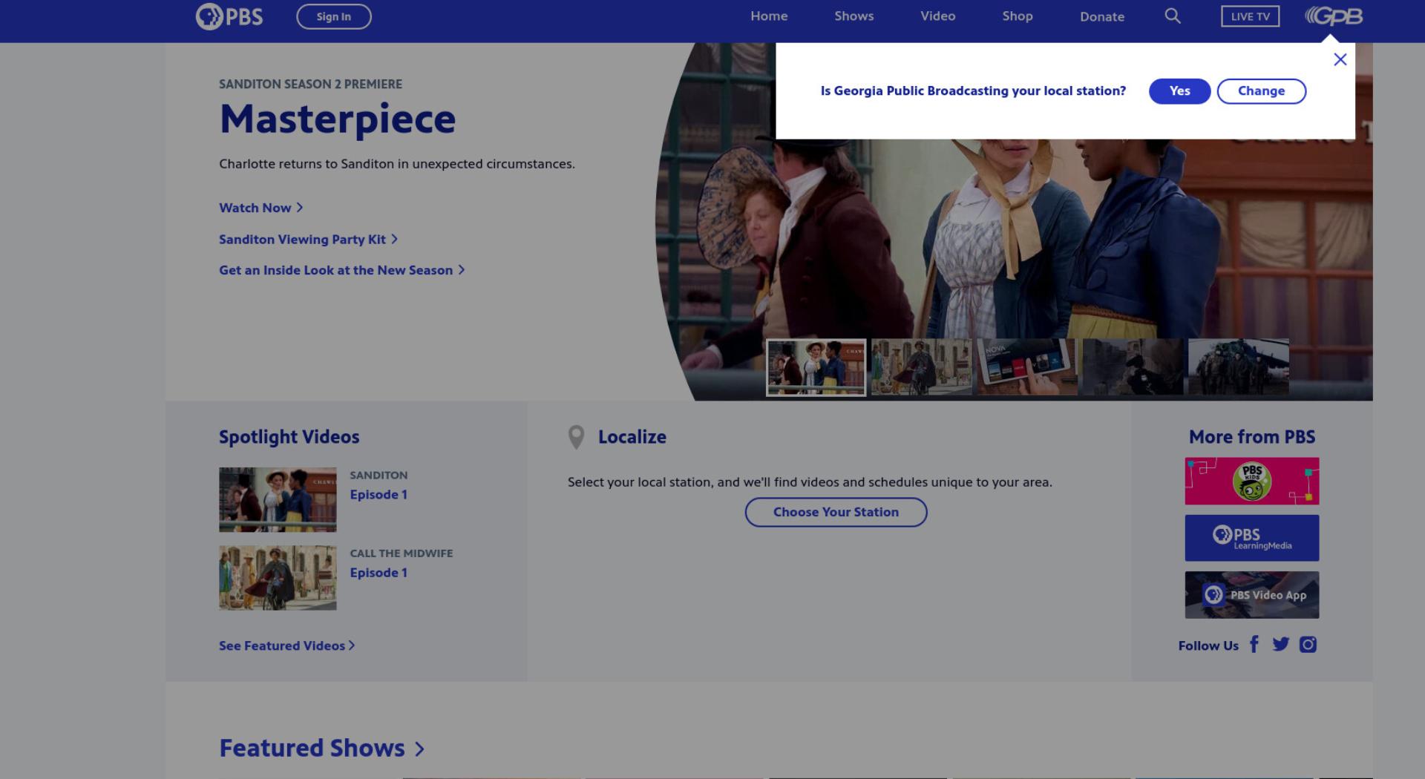Click the Watch Now link

pyautogui.click(x=261, y=208)
